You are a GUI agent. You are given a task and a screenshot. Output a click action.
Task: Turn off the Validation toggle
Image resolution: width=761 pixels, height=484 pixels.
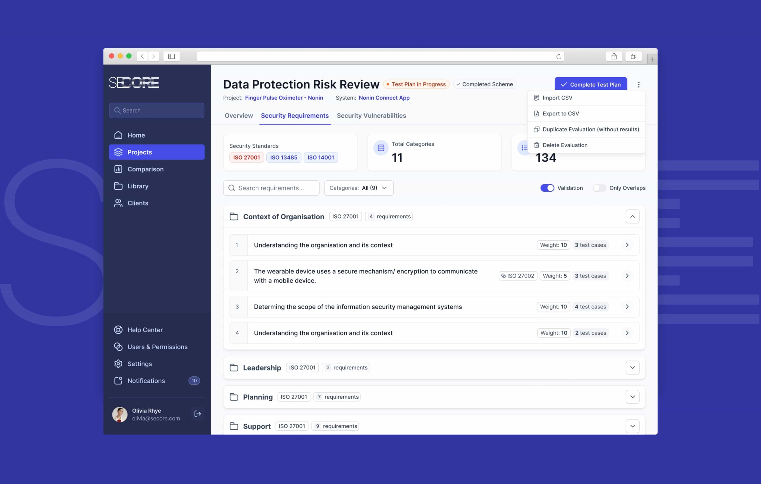pyautogui.click(x=547, y=188)
